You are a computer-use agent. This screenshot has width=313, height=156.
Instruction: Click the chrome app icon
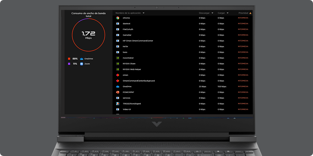[x=118, y=18]
